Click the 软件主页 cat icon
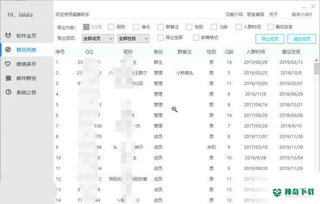 8,36
